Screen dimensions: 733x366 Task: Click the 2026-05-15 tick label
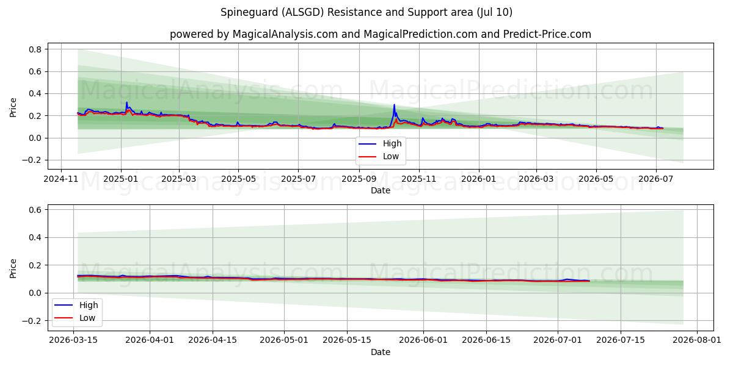pos(347,340)
